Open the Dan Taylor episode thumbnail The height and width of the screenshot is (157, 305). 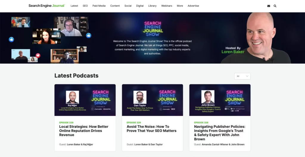coord(152,100)
